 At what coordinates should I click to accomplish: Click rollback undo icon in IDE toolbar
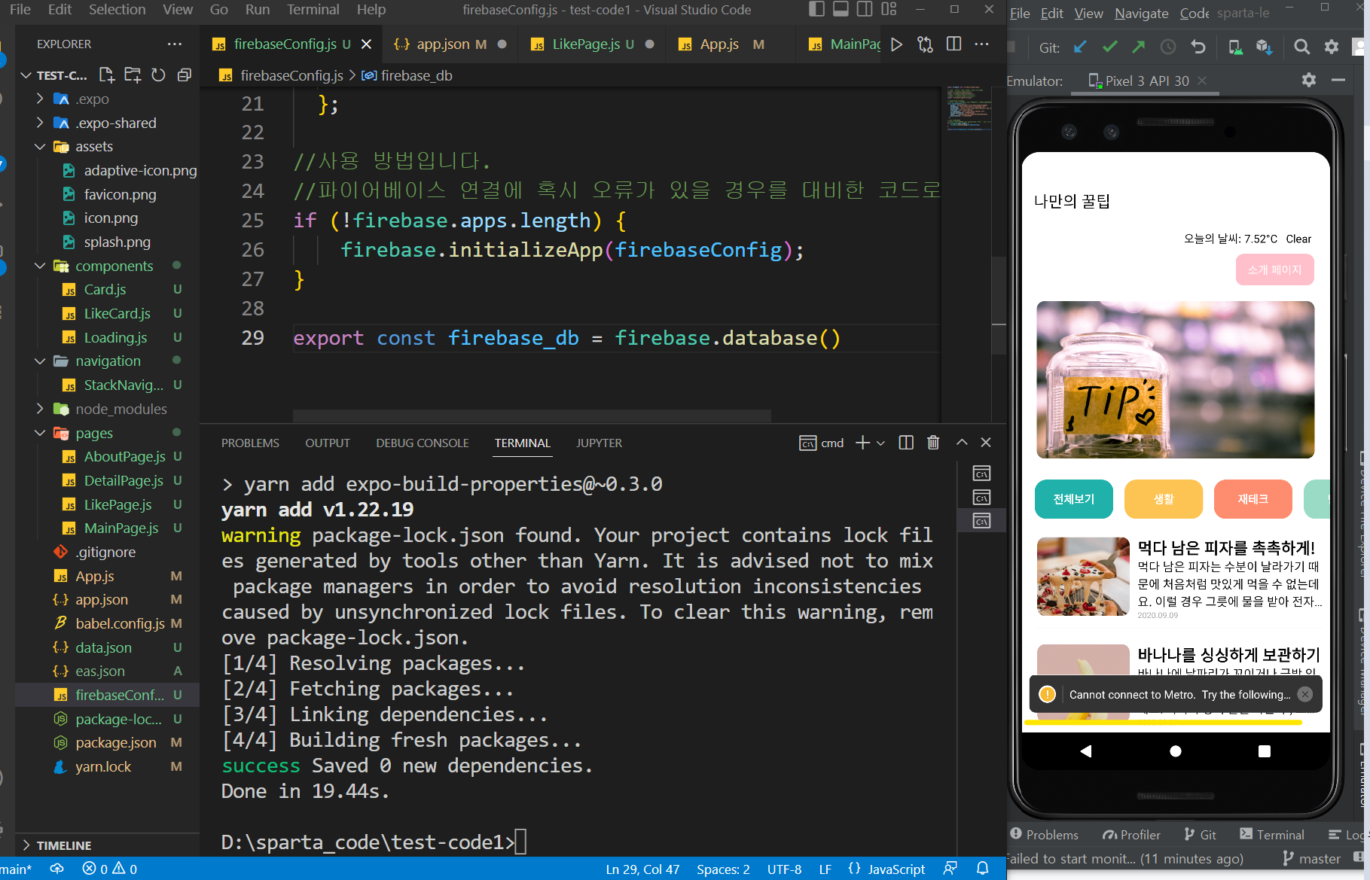tap(1198, 47)
